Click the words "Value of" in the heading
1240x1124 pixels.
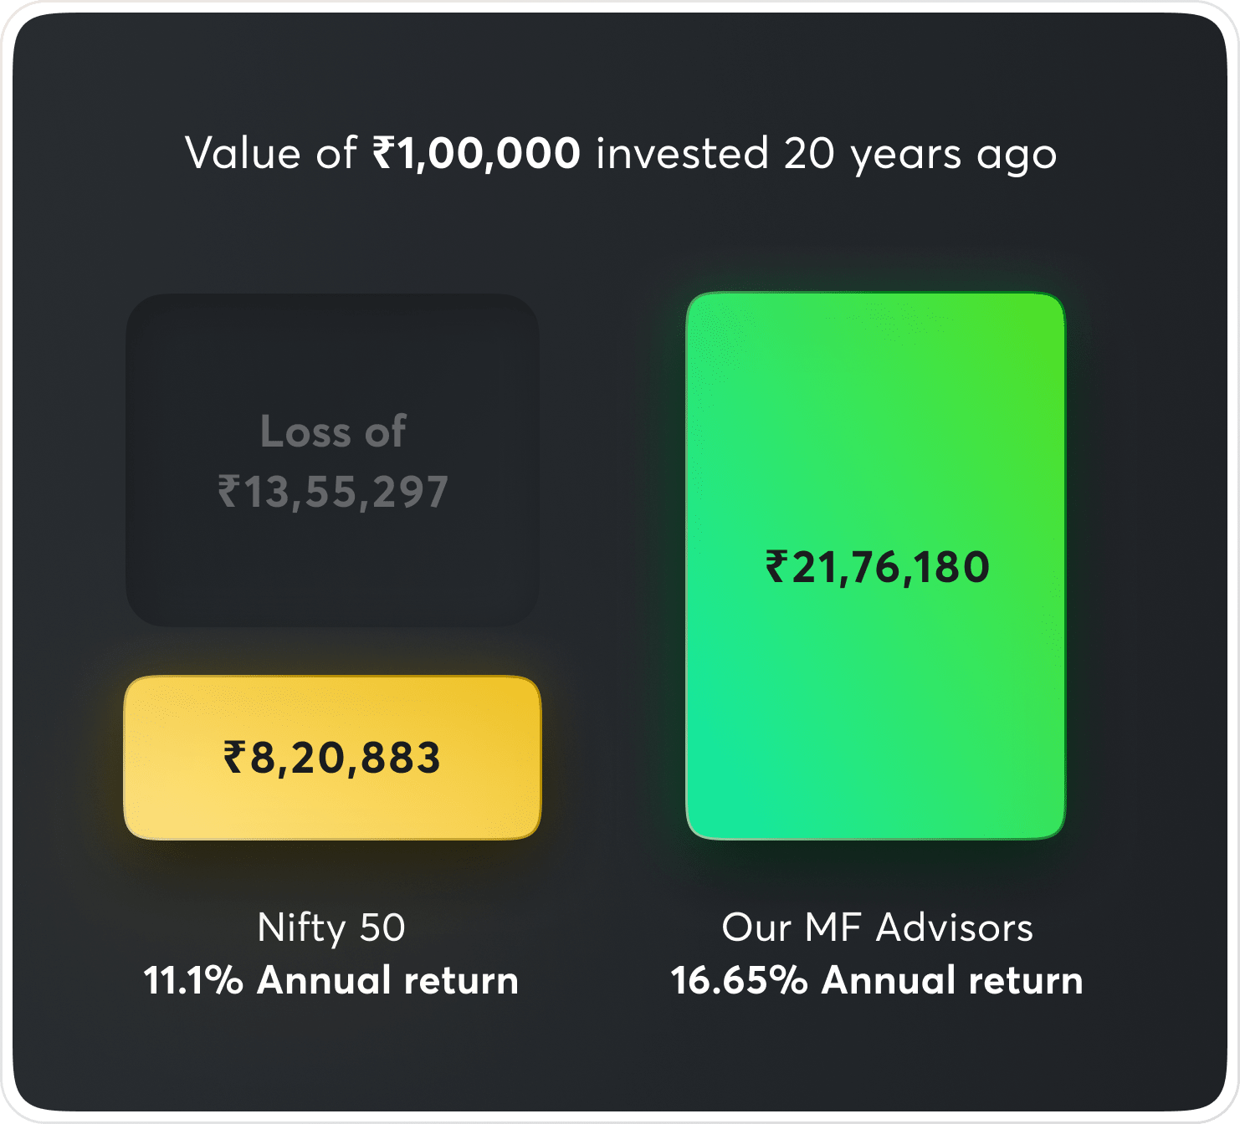[x=271, y=154]
